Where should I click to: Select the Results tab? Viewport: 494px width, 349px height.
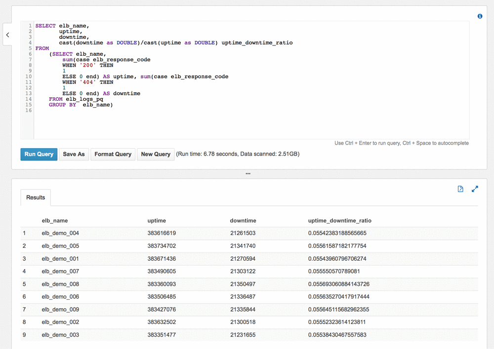tap(36, 197)
